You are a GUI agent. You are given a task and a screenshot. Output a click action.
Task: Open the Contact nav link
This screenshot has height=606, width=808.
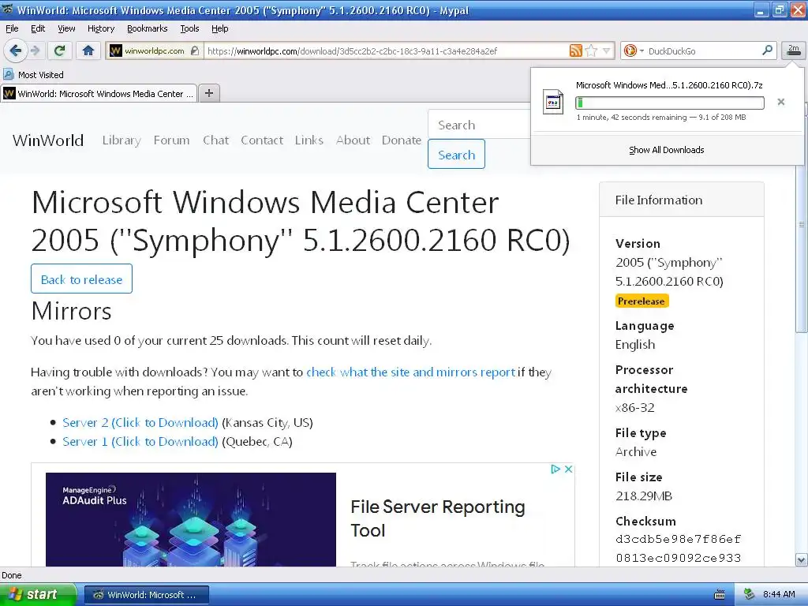click(x=262, y=140)
